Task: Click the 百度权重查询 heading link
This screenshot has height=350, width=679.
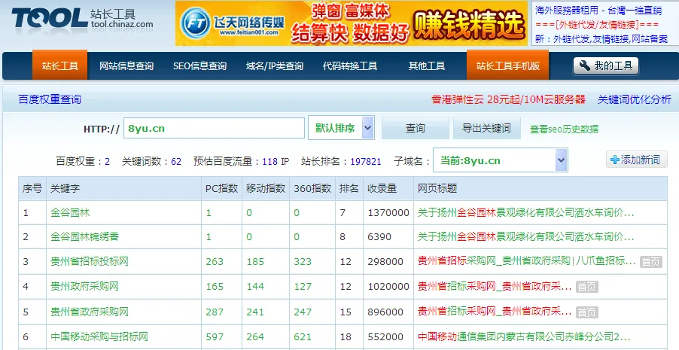Action: tap(50, 99)
